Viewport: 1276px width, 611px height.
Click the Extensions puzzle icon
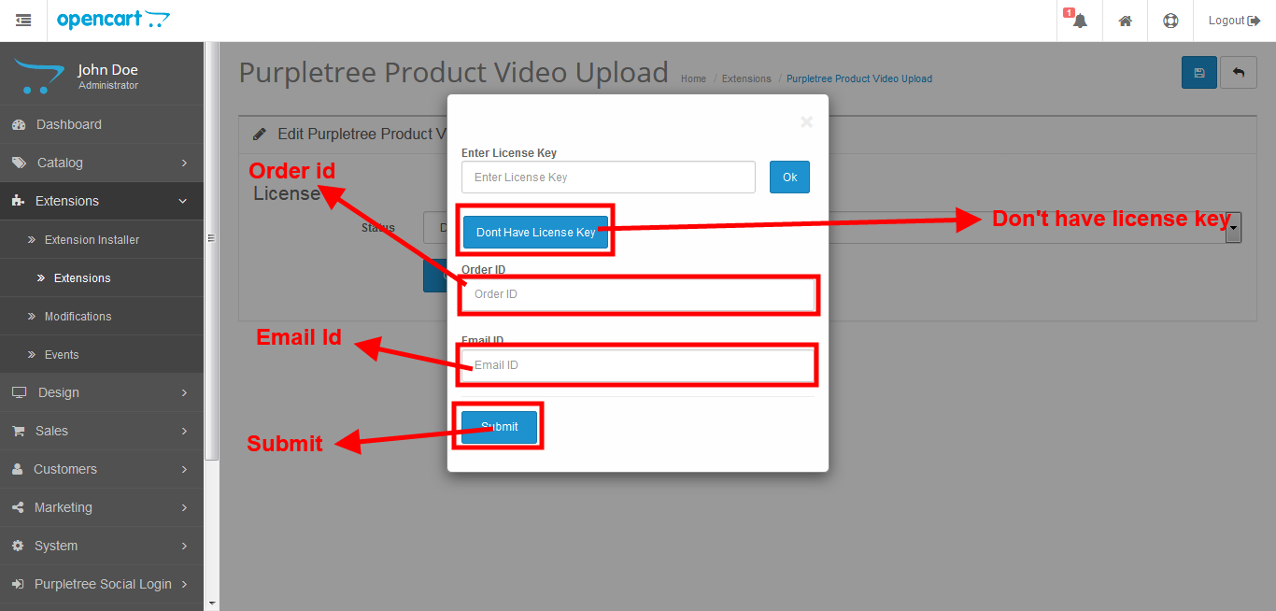point(18,201)
